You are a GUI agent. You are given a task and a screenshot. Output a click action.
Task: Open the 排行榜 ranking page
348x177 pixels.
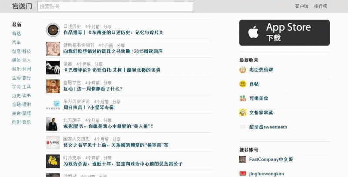(x=321, y=7)
